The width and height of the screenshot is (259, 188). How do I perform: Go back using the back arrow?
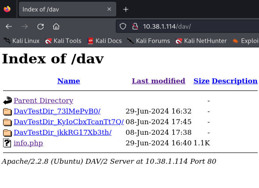(9, 26)
